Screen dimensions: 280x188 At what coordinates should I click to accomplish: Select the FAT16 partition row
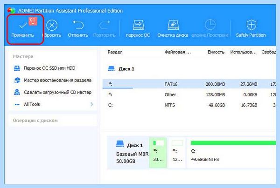pos(189,84)
